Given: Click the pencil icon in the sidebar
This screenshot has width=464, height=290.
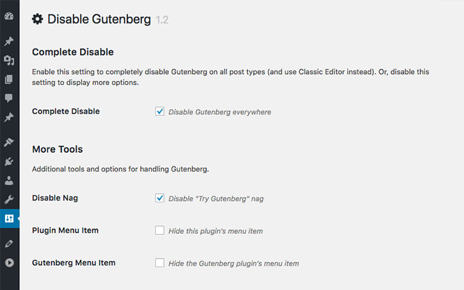Looking at the screenshot, I should [9, 244].
